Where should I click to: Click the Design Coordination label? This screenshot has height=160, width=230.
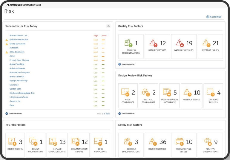(36, 150)
